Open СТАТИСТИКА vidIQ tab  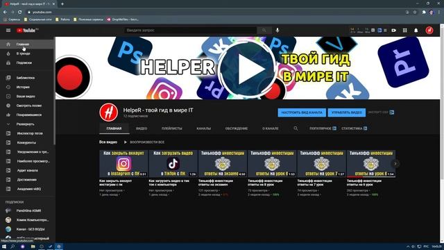(355, 128)
